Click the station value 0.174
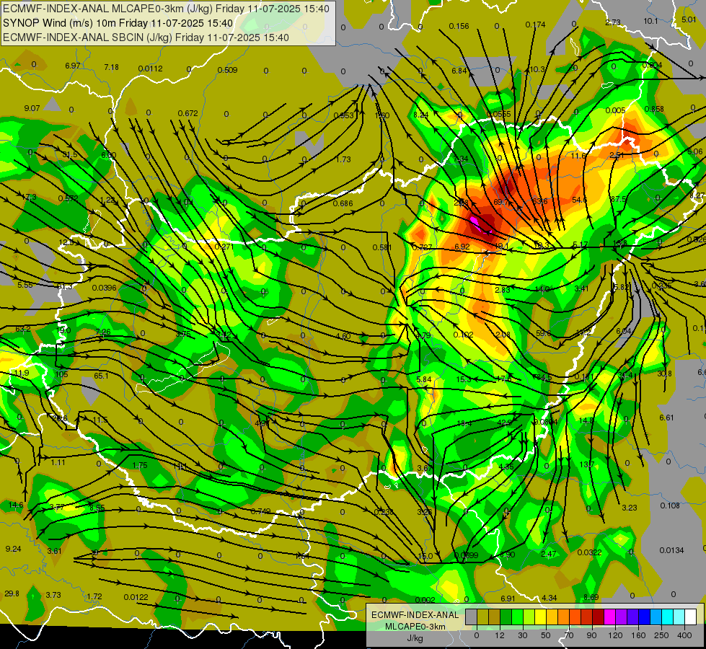The width and height of the screenshot is (706, 649). [535, 25]
